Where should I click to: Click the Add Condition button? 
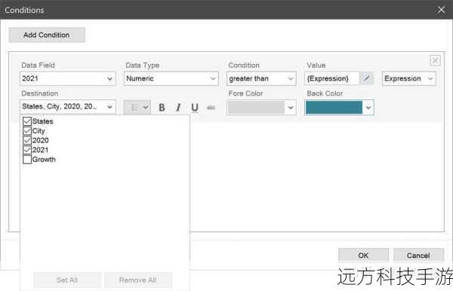click(x=47, y=35)
